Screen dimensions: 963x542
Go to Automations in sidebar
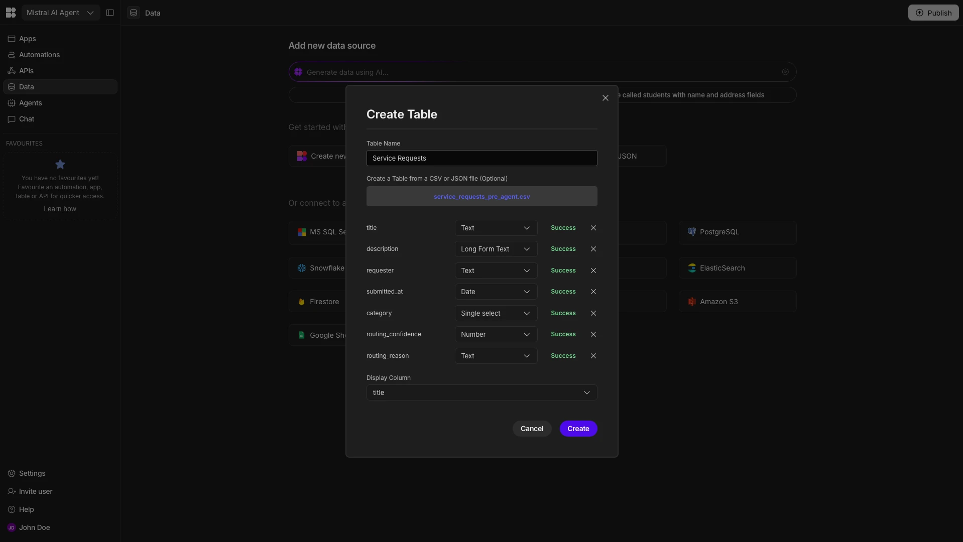pos(60,55)
